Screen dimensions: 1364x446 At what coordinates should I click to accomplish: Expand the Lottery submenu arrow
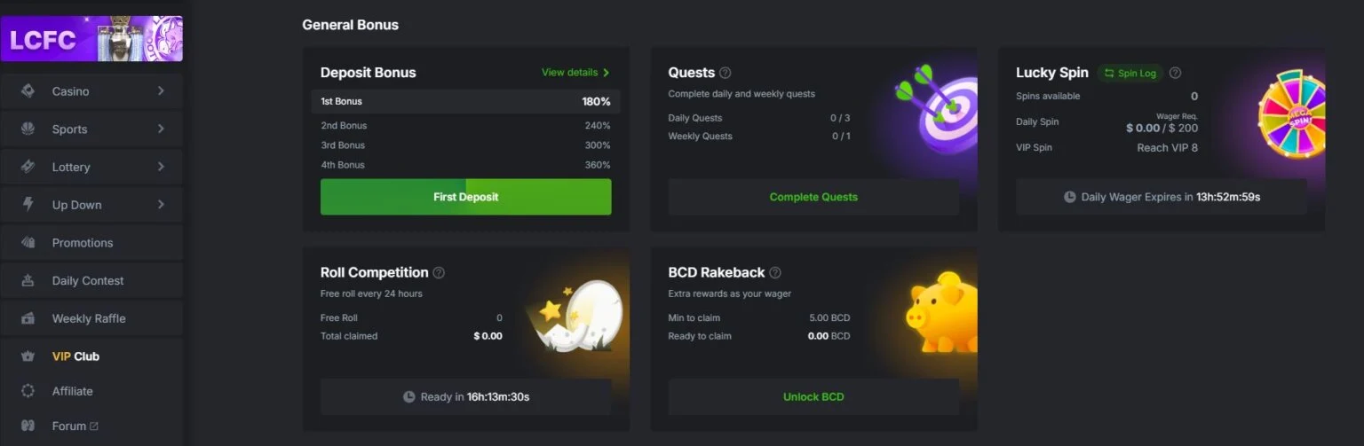click(x=161, y=167)
